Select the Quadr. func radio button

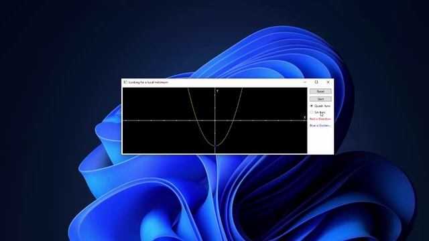coord(312,106)
